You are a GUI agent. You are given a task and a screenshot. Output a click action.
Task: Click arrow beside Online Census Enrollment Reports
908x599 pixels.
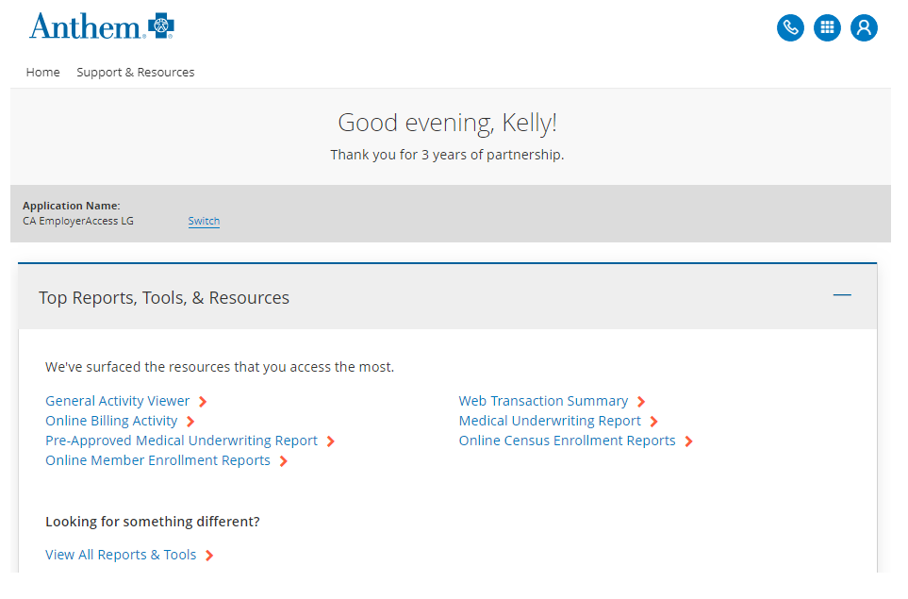coord(688,441)
